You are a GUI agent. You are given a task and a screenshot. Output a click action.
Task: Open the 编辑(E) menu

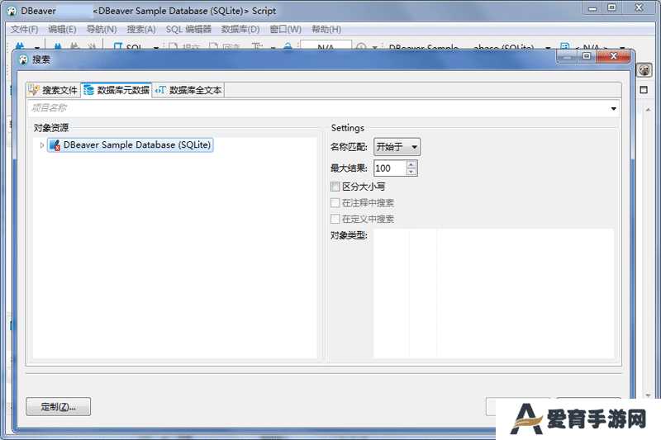[x=62, y=29]
